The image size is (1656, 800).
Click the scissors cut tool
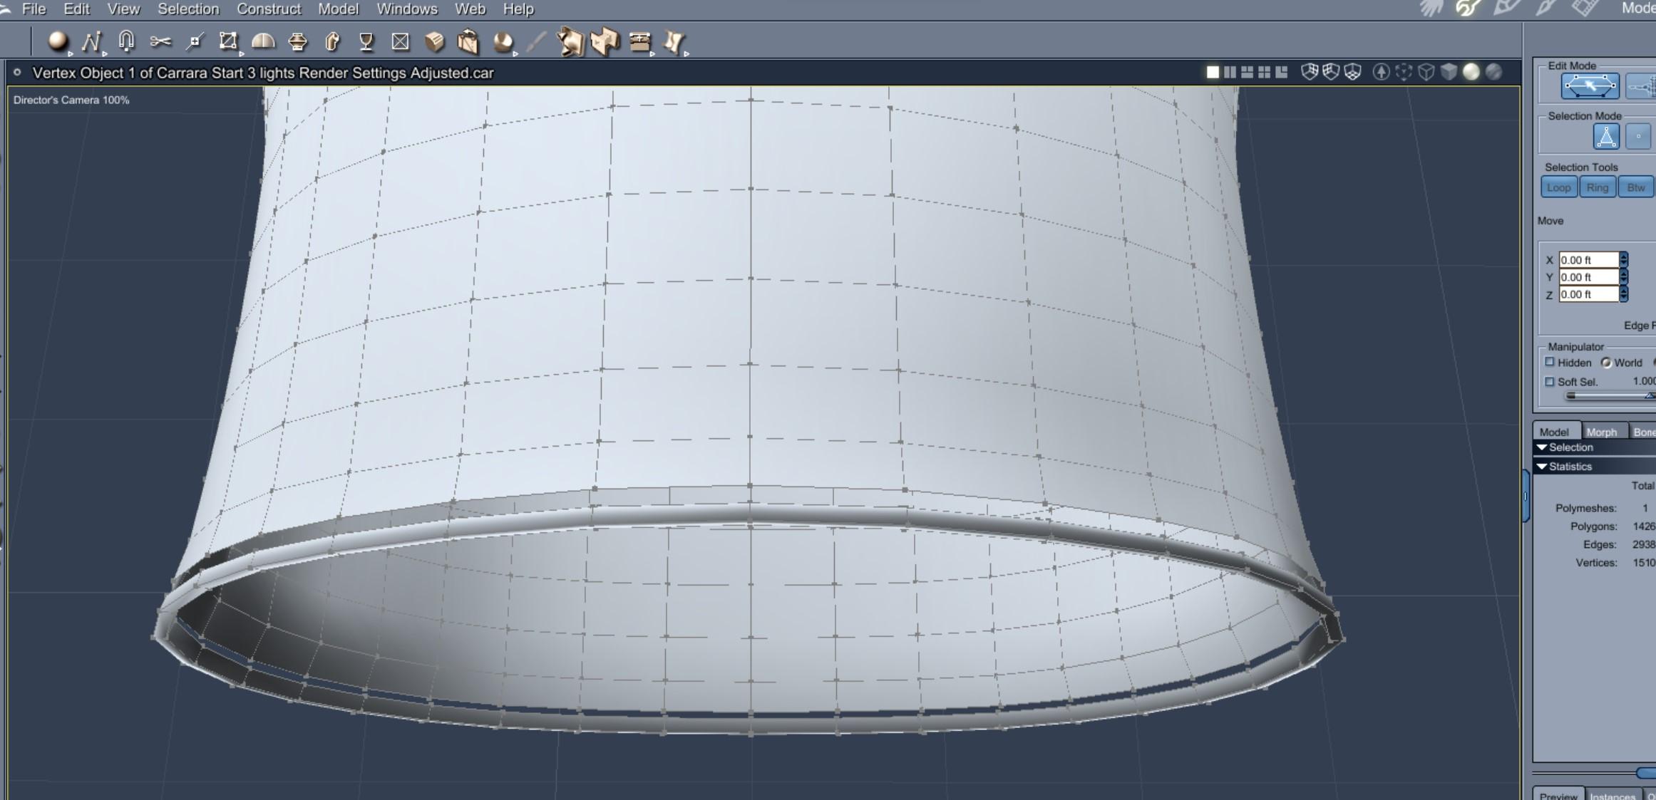[160, 41]
